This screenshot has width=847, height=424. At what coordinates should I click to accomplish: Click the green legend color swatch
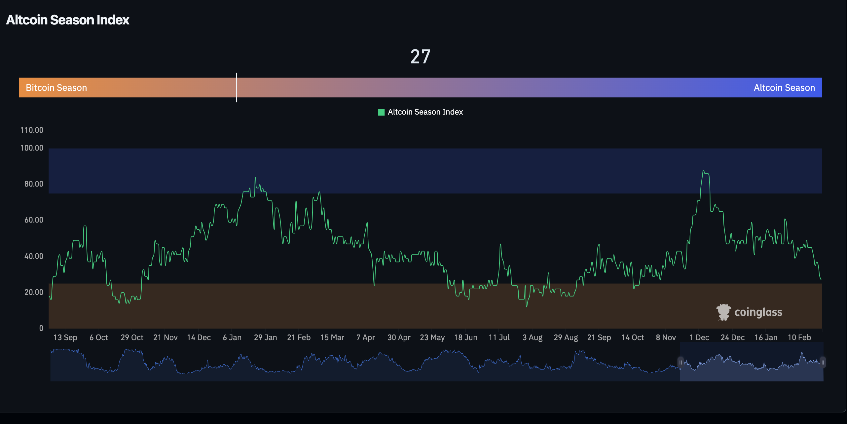pos(382,112)
